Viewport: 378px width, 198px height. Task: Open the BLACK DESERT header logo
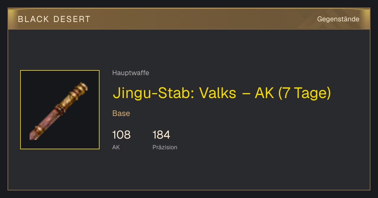(x=54, y=19)
